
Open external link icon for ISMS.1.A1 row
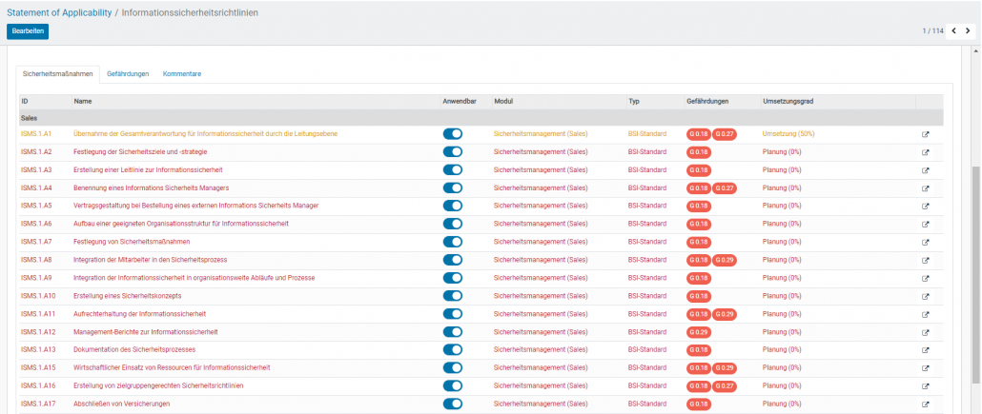[x=925, y=134]
